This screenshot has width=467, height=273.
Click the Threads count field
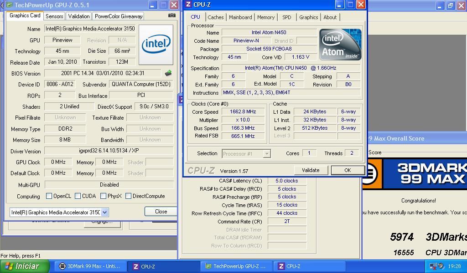[352, 153]
